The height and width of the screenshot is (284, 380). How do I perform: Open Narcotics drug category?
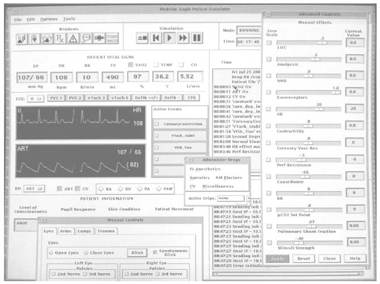pos(199,178)
